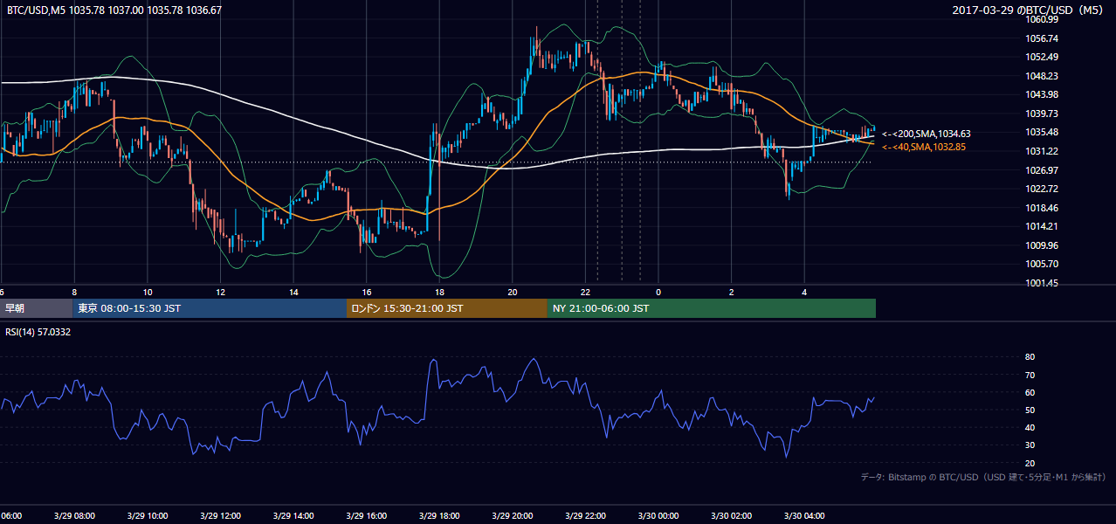Click price axis value 1035.48
1116x524 pixels.
coord(1043,132)
